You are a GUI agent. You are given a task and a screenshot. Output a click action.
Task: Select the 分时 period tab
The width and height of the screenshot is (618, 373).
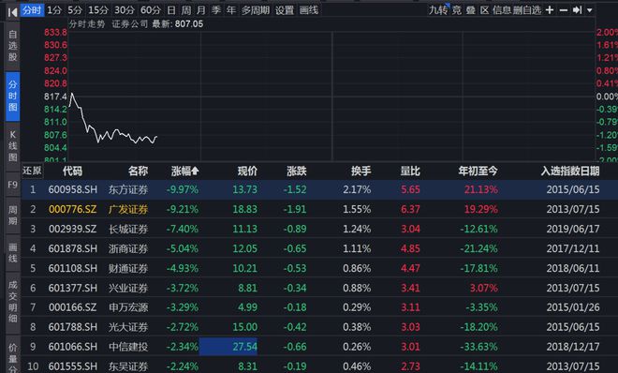click(x=32, y=10)
